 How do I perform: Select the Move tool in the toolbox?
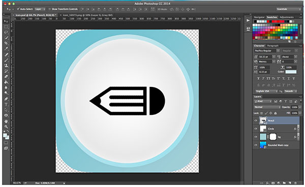[6, 21]
